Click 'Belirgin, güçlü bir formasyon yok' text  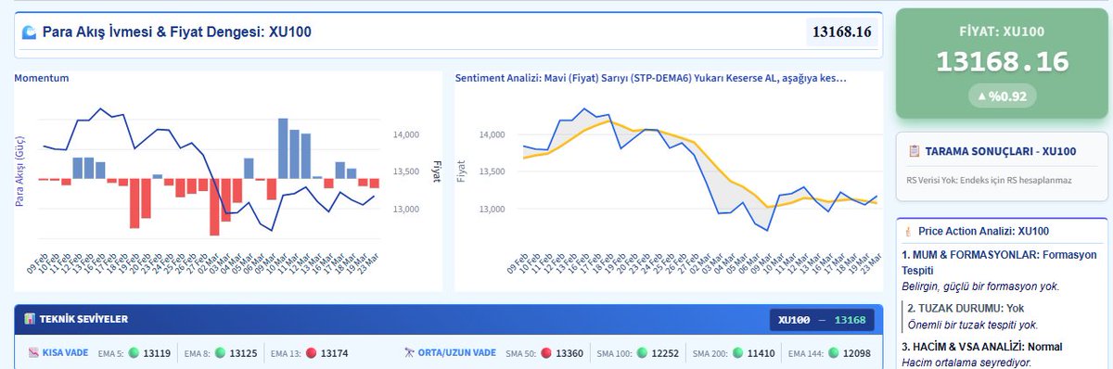click(x=980, y=286)
